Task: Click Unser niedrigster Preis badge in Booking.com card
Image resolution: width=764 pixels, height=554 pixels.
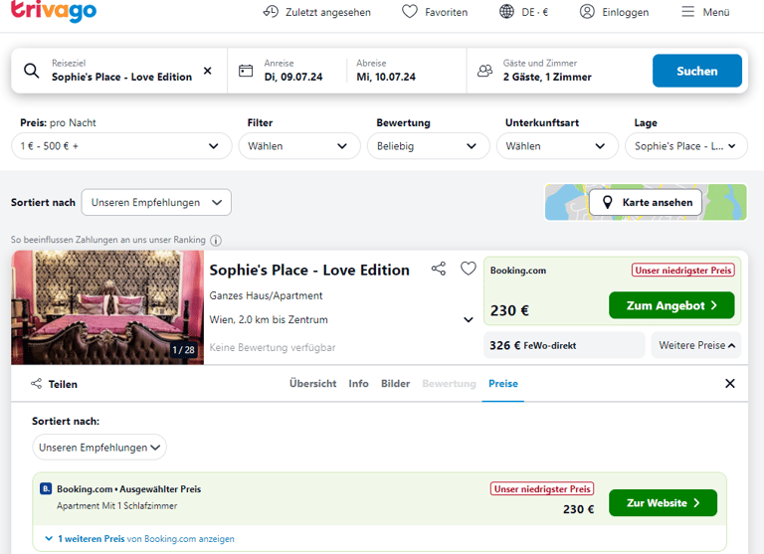Action: tap(683, 270)
